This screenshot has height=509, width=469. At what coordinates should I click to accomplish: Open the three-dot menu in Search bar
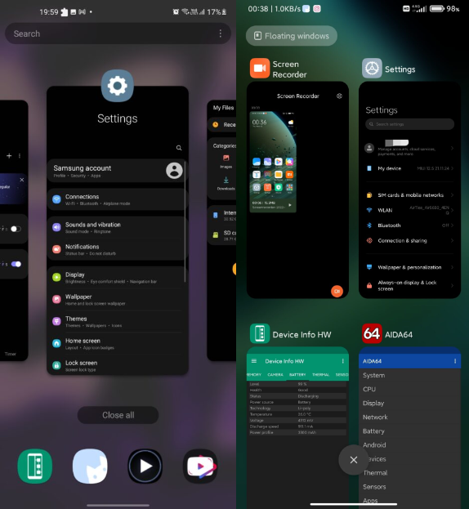pos(221,33)
